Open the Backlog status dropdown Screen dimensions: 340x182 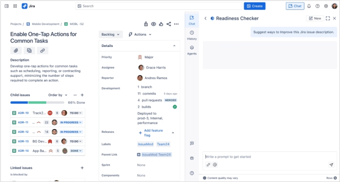coord(110,34)
